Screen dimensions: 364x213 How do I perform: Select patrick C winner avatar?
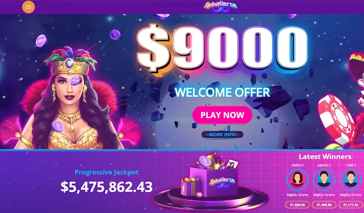[324, 180]
